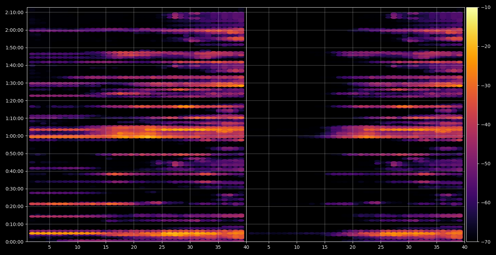Click the 2:00:00 y-axis tick label
The height and width of the screenshot is (255, 496).
[x=14, y=30]
